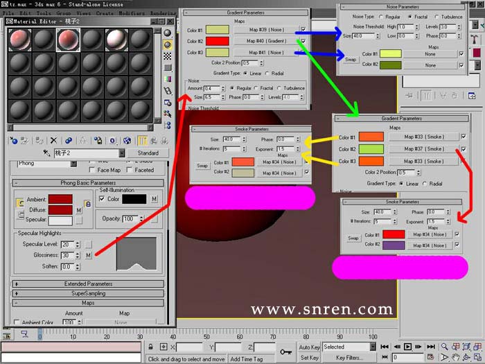The image size is (485, 364).
Task: Toggle the checkered Background sample icon
Action: tap(168, 56)
